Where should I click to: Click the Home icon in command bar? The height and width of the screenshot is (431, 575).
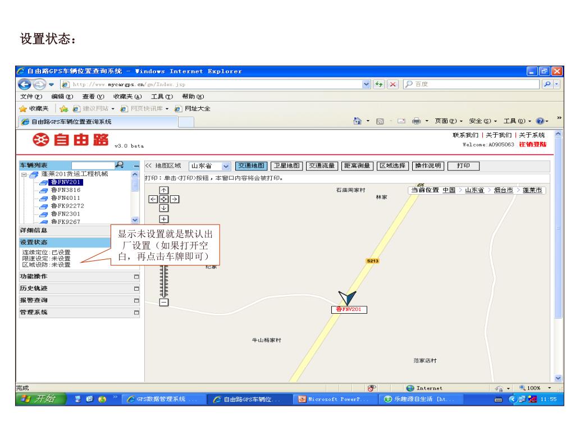click(357, 121)
